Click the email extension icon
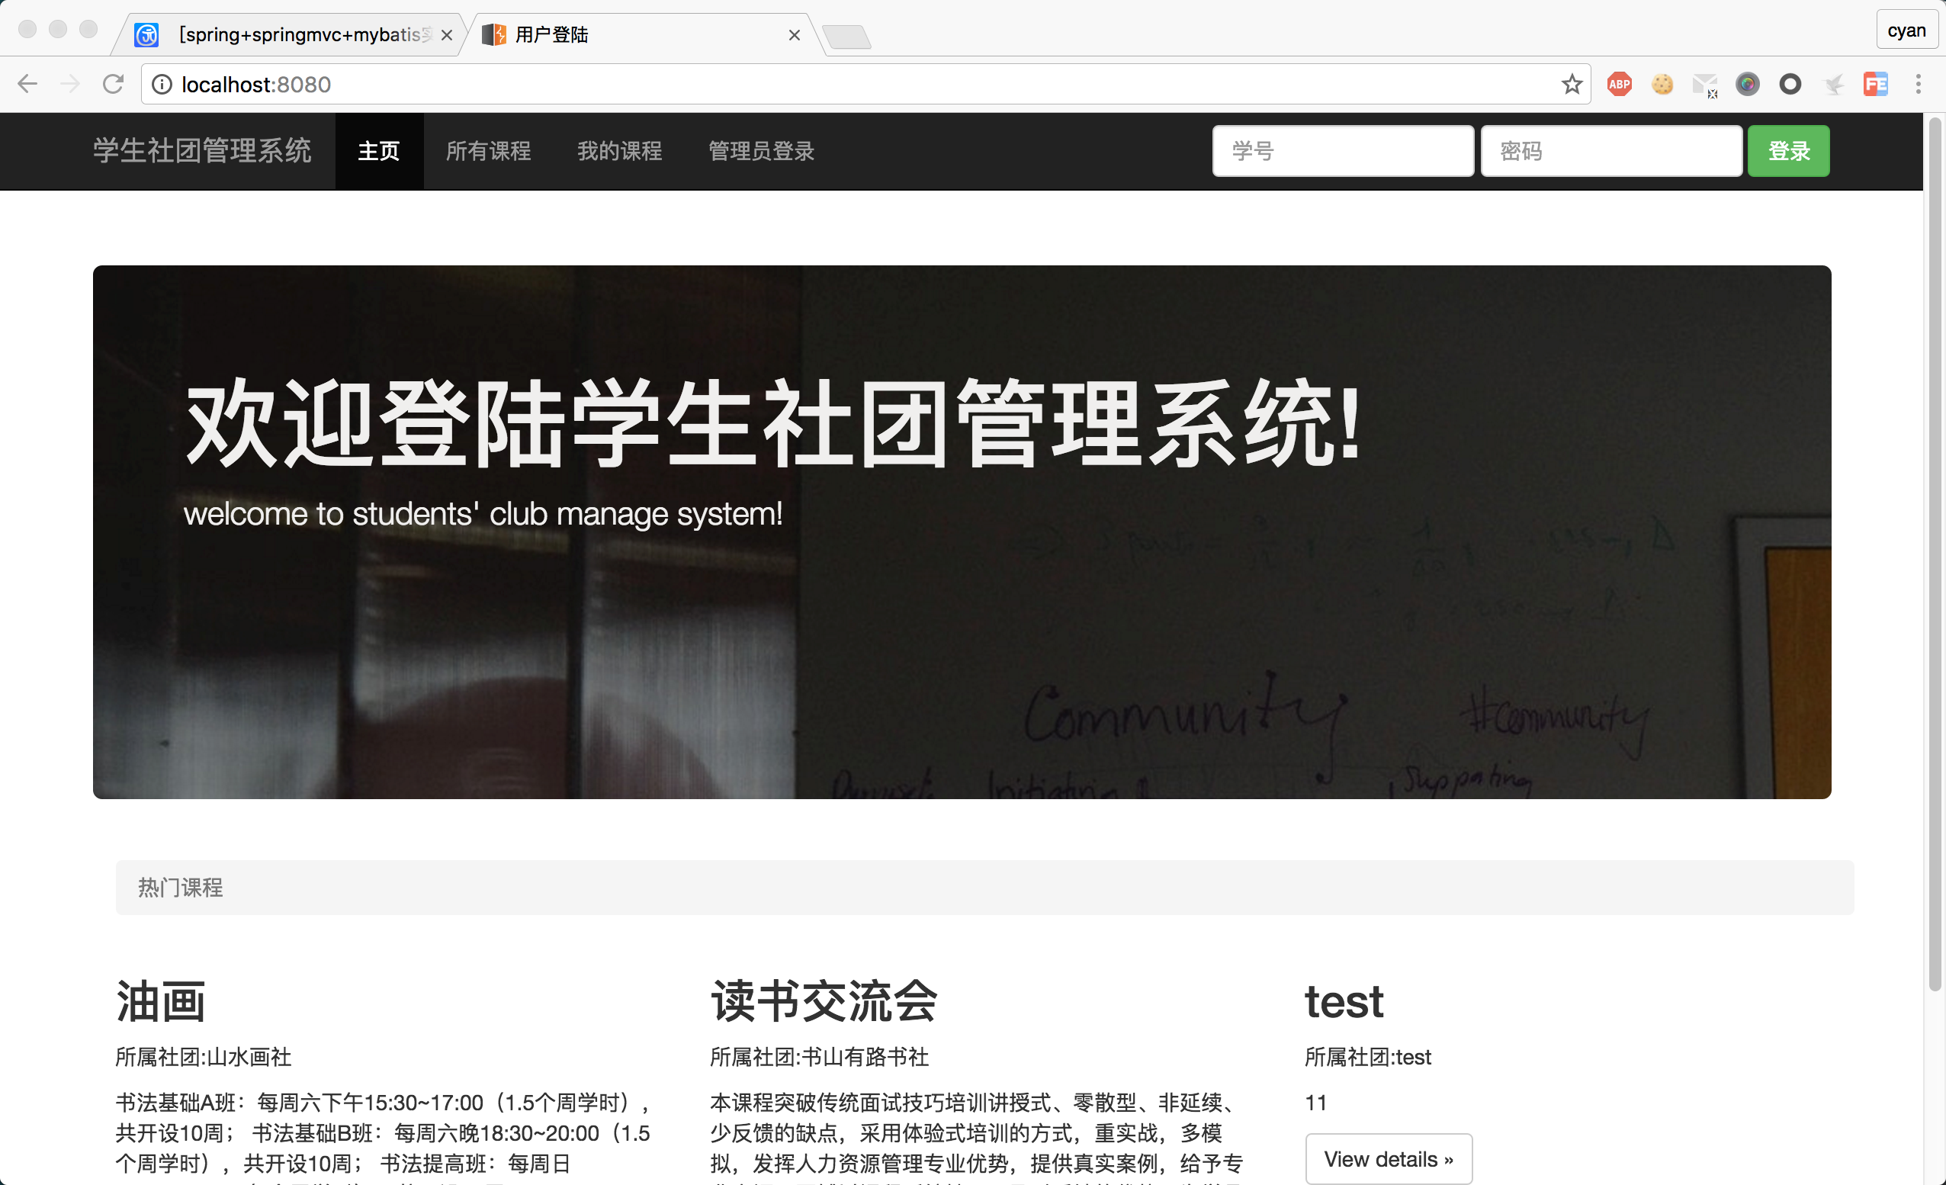This screenshot has height=1185, width=1946. tap(1704, 84)
